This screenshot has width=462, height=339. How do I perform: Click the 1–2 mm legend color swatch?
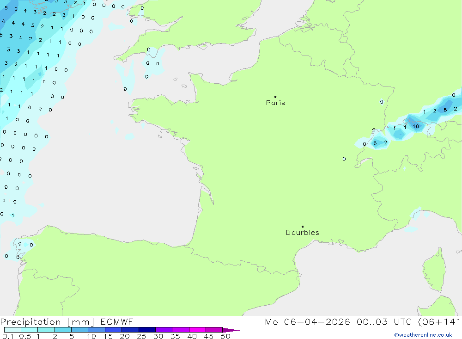[x=46, y=330]
